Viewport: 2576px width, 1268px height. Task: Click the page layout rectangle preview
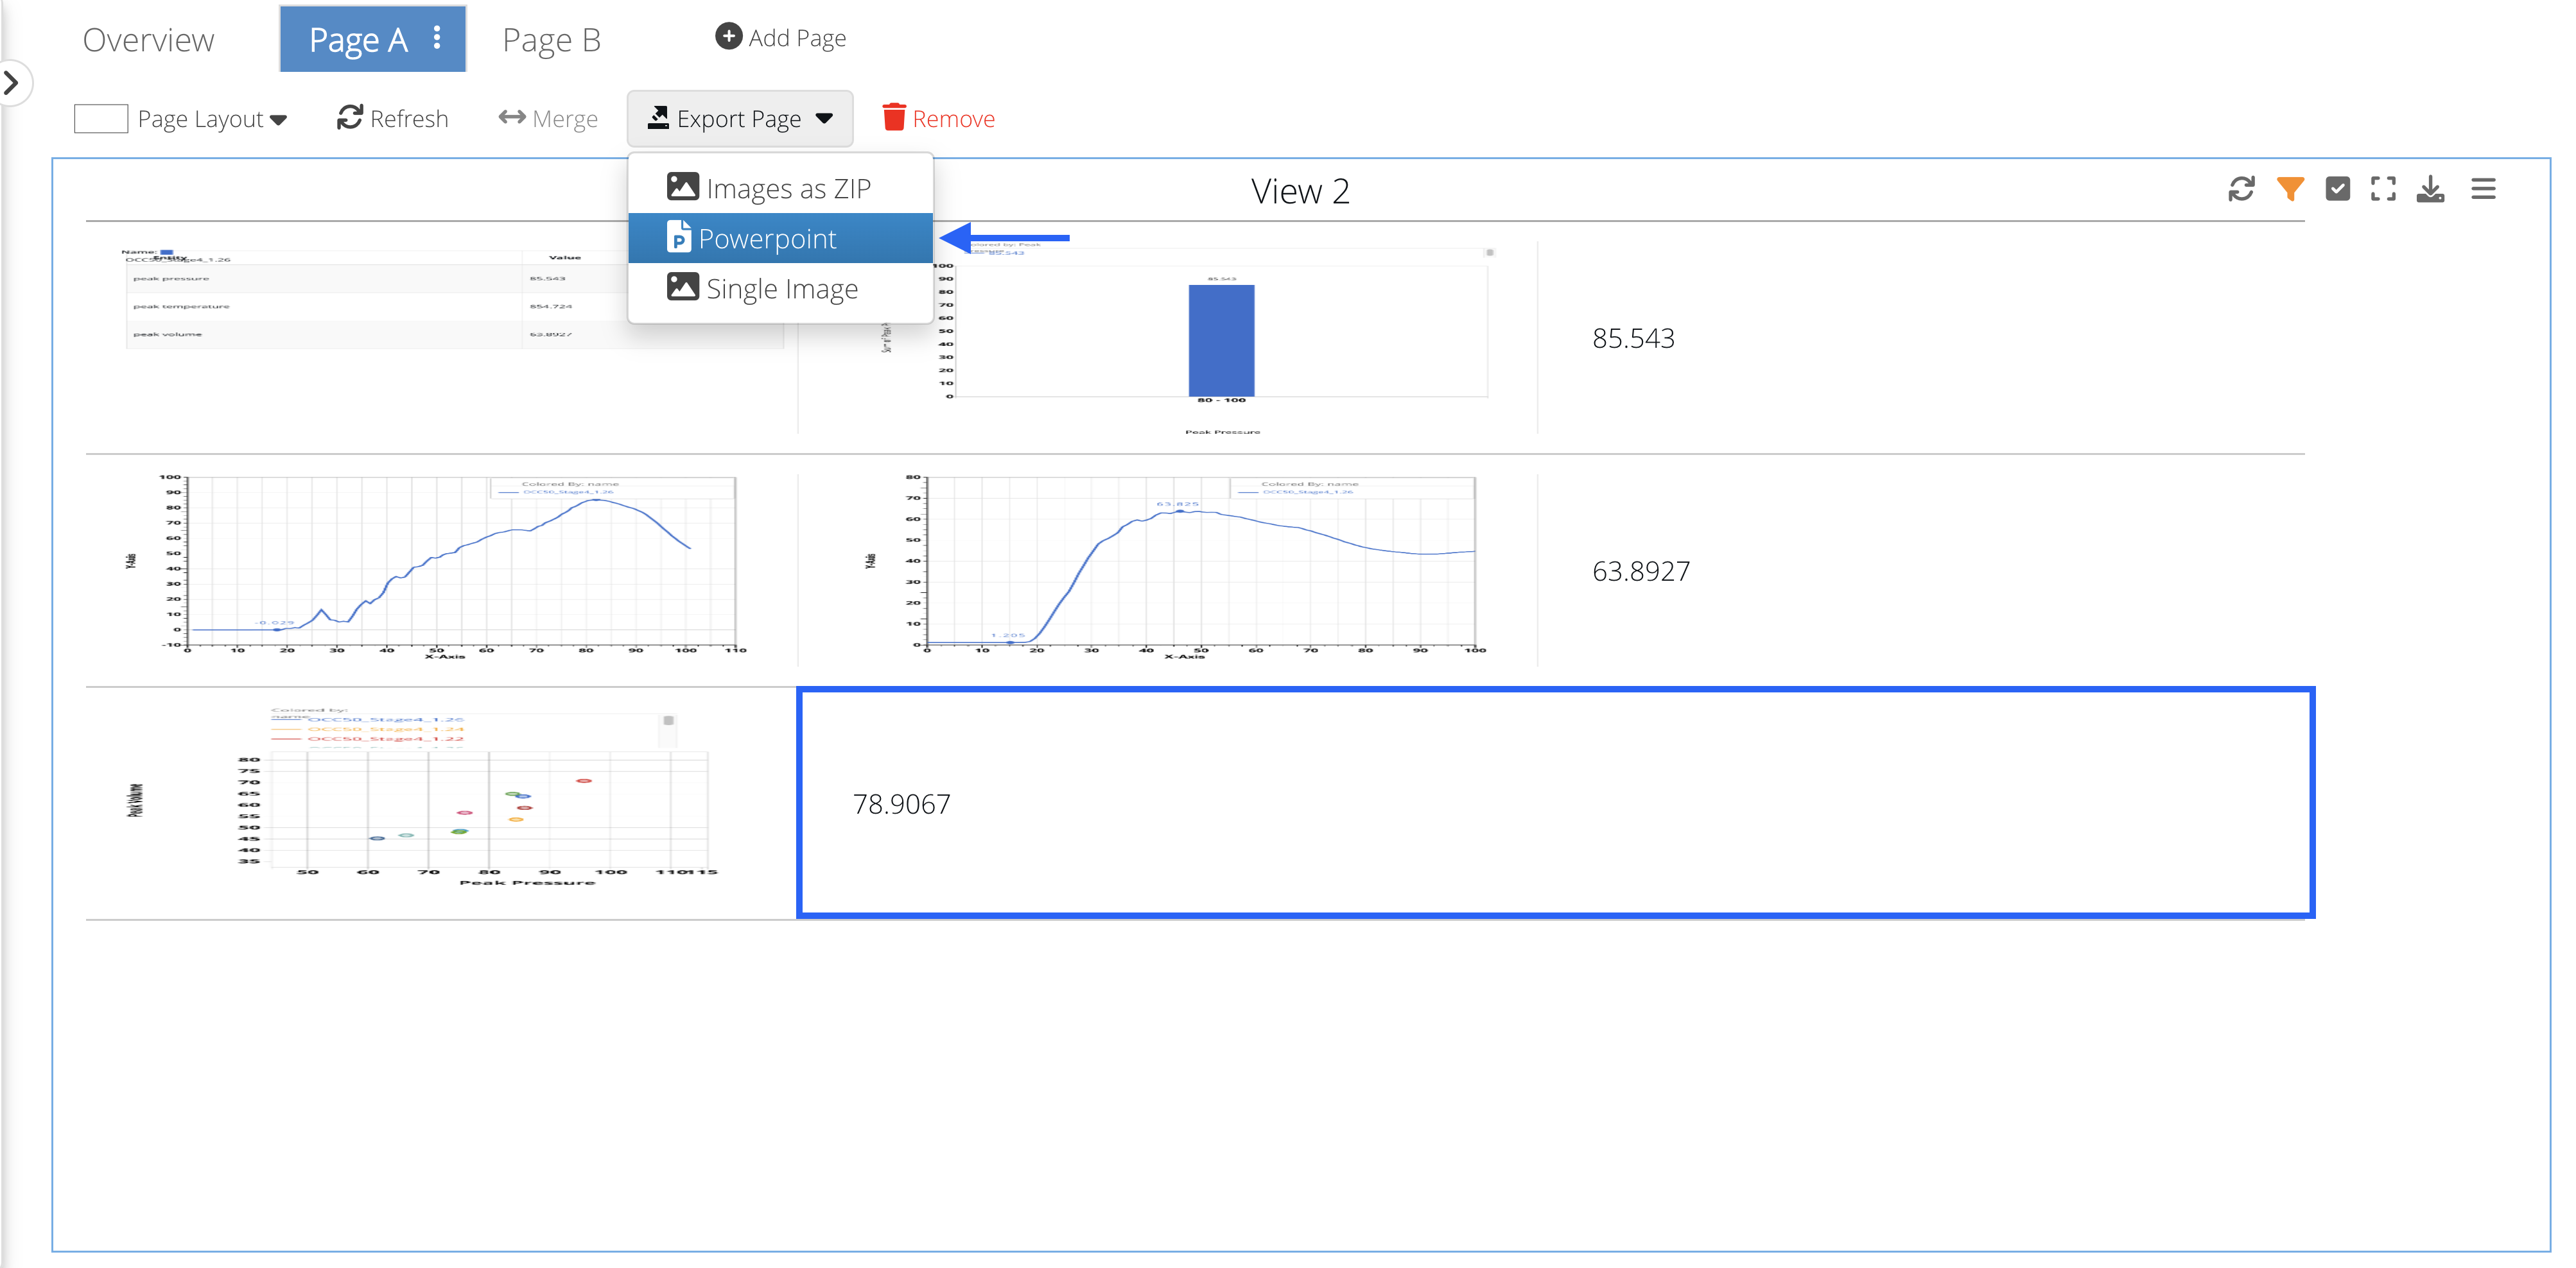tap(101, 119)
